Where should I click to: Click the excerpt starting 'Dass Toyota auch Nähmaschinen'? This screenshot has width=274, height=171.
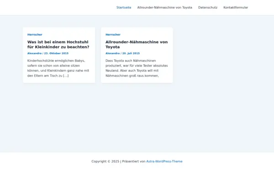(137, 68)
